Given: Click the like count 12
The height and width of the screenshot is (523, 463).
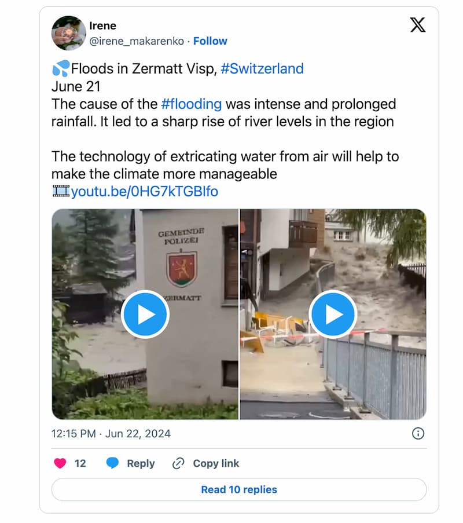Looking at the screenshot, I should tap(80, 463).
